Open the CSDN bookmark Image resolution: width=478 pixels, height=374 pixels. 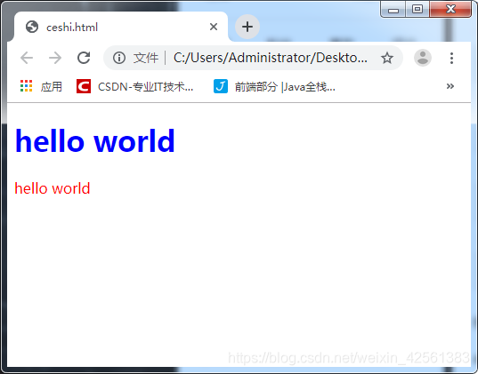pyautogui.click(x=134, y=87)
